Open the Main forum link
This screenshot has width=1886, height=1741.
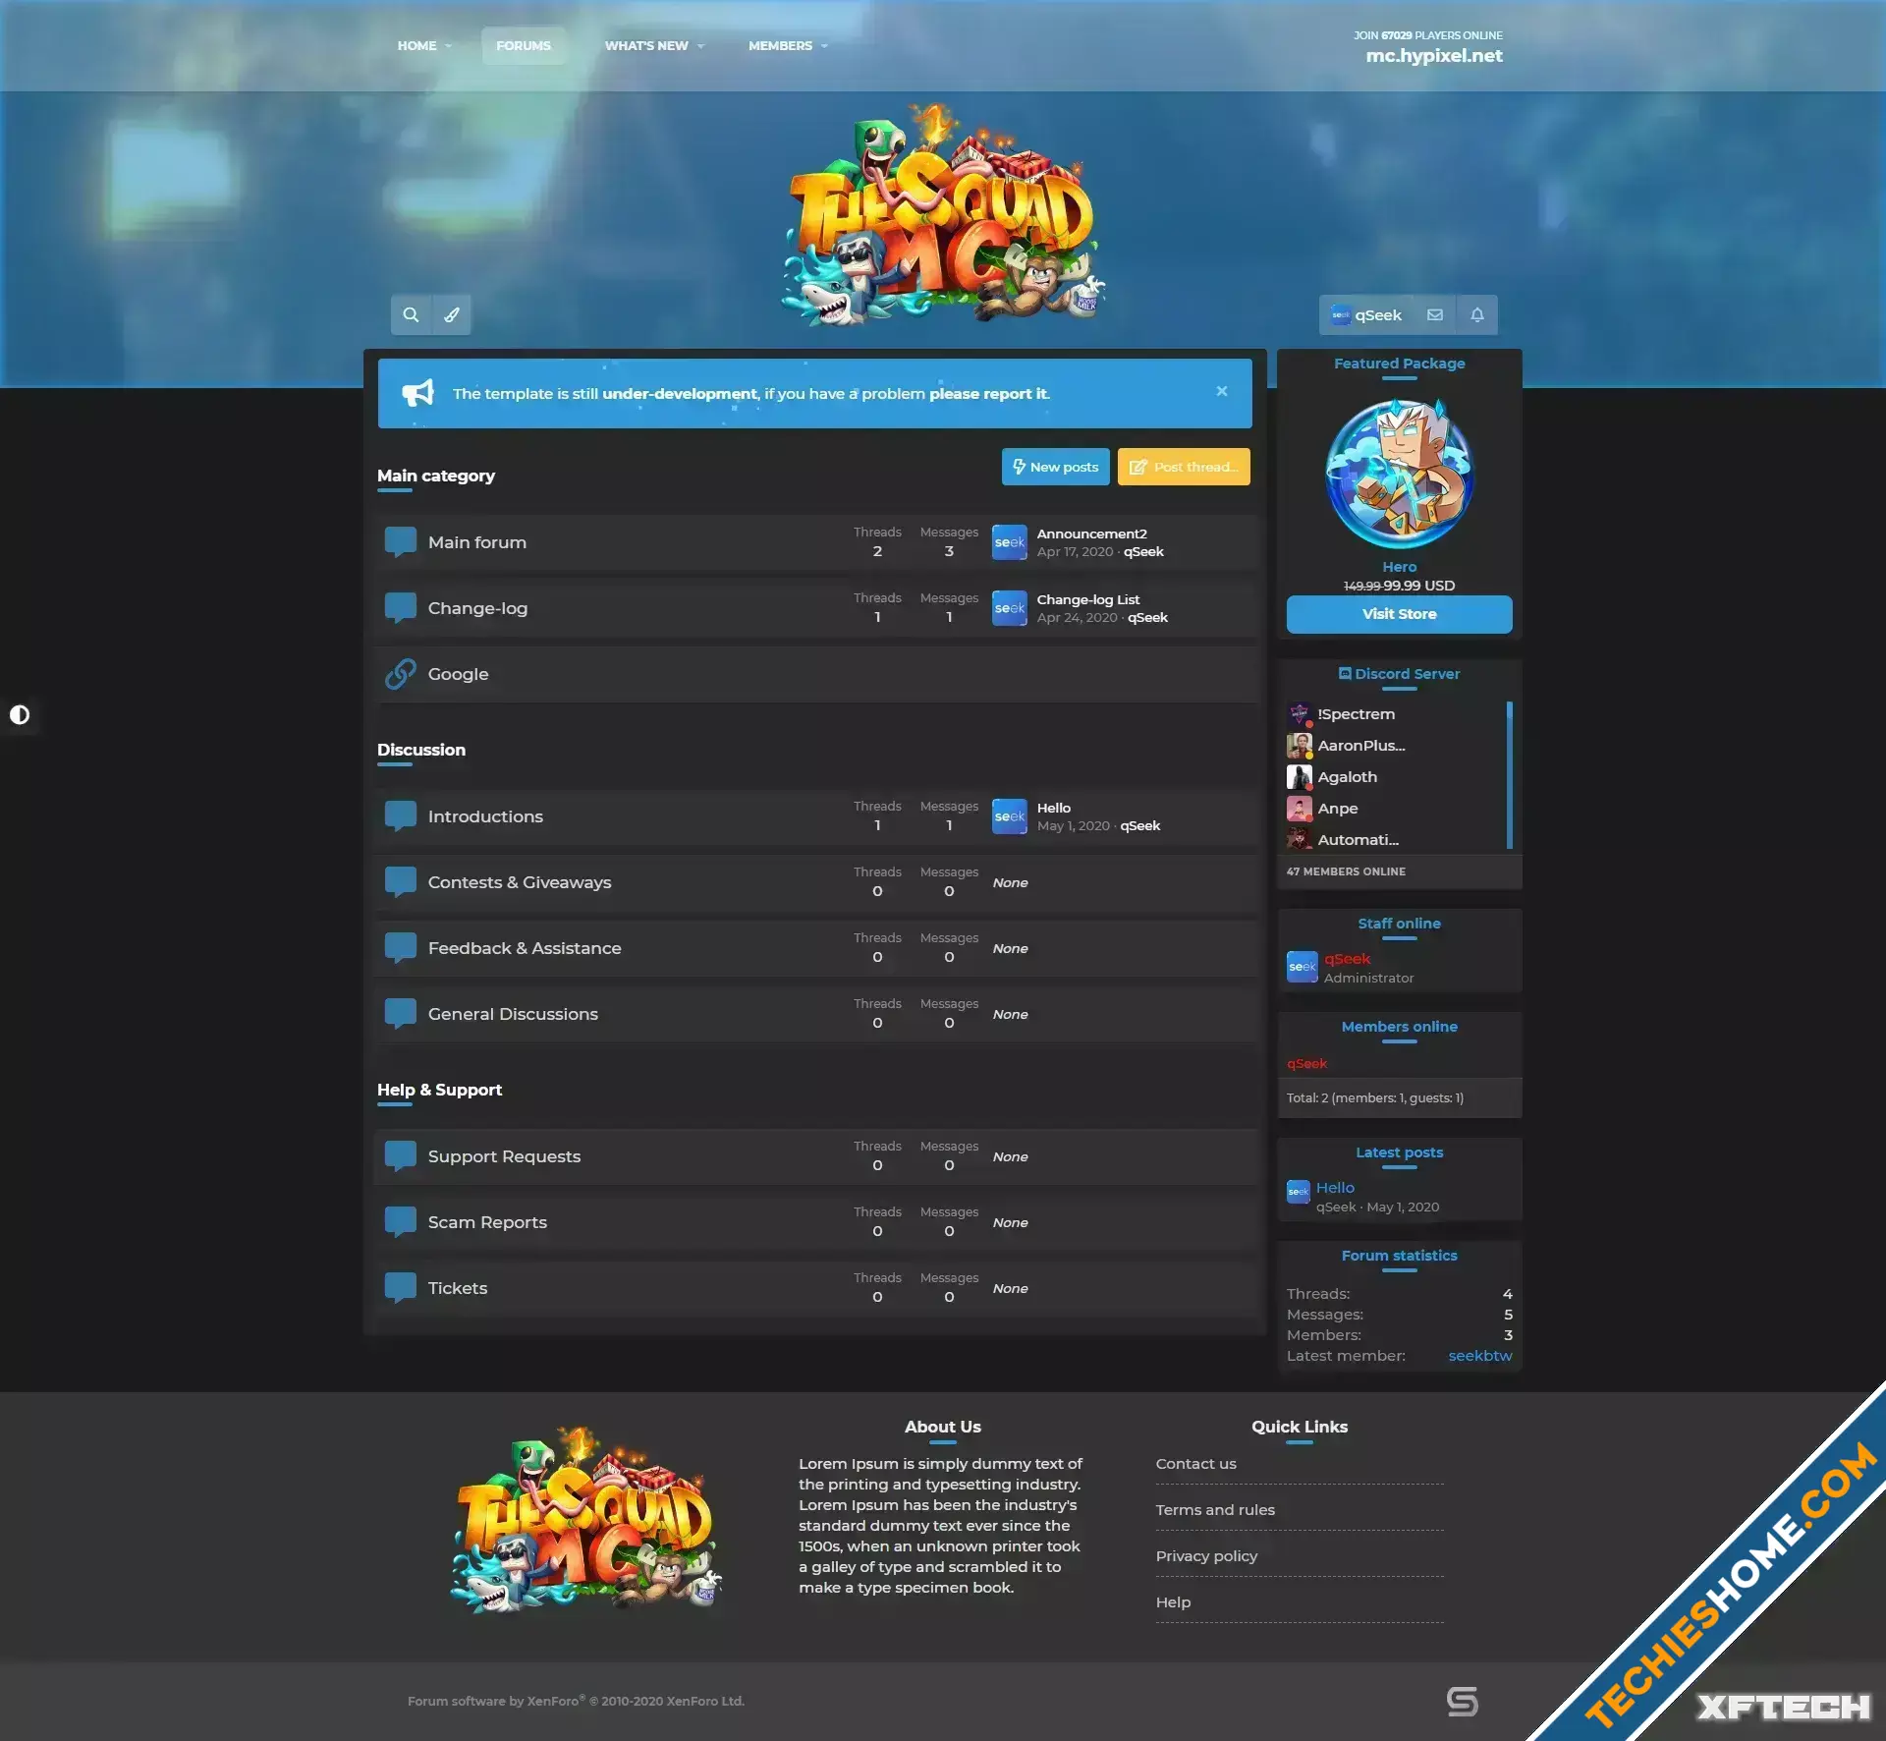pos(477,542)
